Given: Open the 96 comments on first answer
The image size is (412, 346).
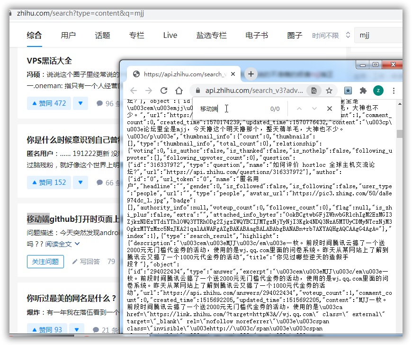Looking at the screenshot, I should [x=107, y=104].
